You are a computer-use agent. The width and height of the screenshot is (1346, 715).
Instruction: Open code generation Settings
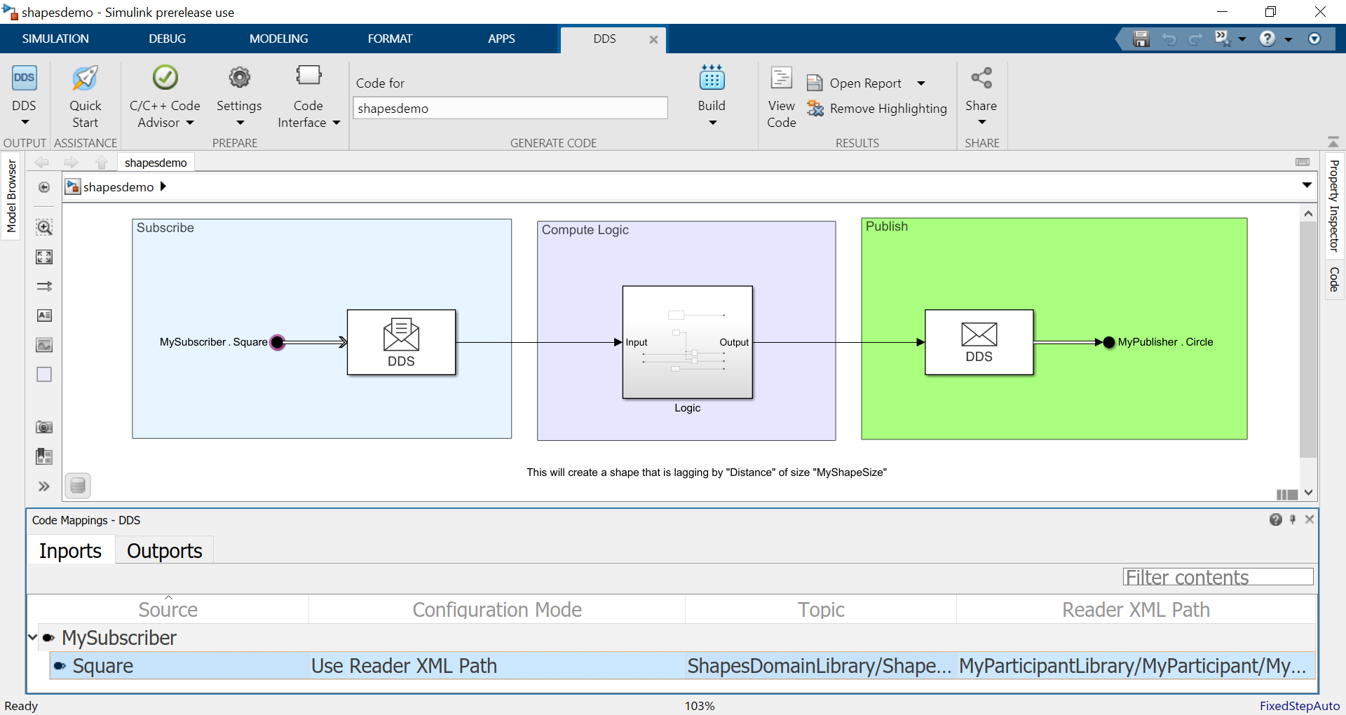(239, 79)
